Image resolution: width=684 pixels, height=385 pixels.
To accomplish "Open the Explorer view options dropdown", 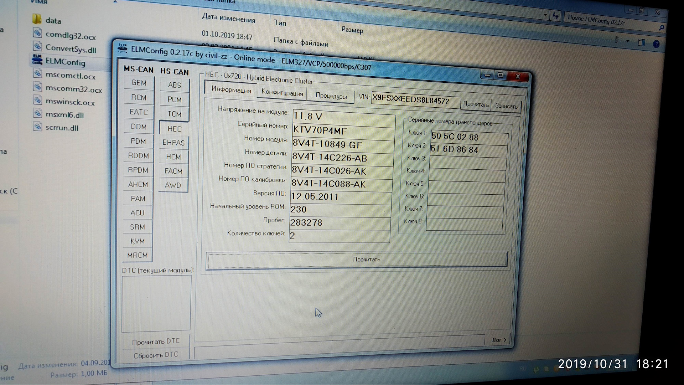I will (x=628, y=41).
